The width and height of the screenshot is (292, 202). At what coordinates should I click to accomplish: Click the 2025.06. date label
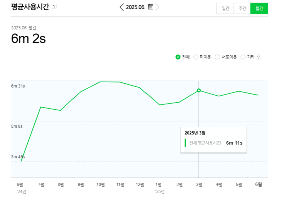pos(136,7)
